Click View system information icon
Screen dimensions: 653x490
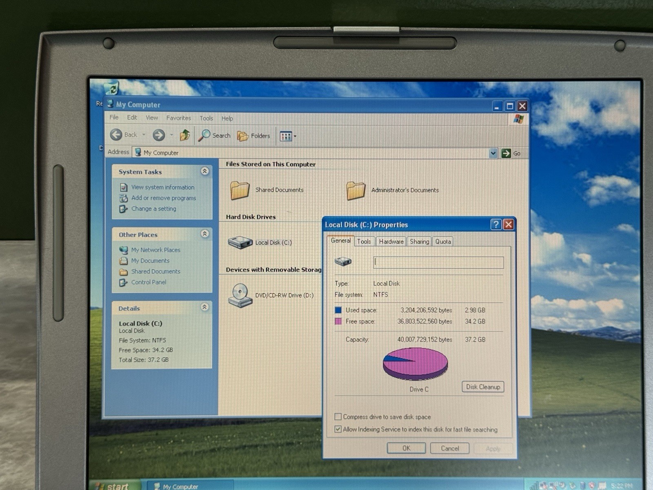click(x=123, y=187)
